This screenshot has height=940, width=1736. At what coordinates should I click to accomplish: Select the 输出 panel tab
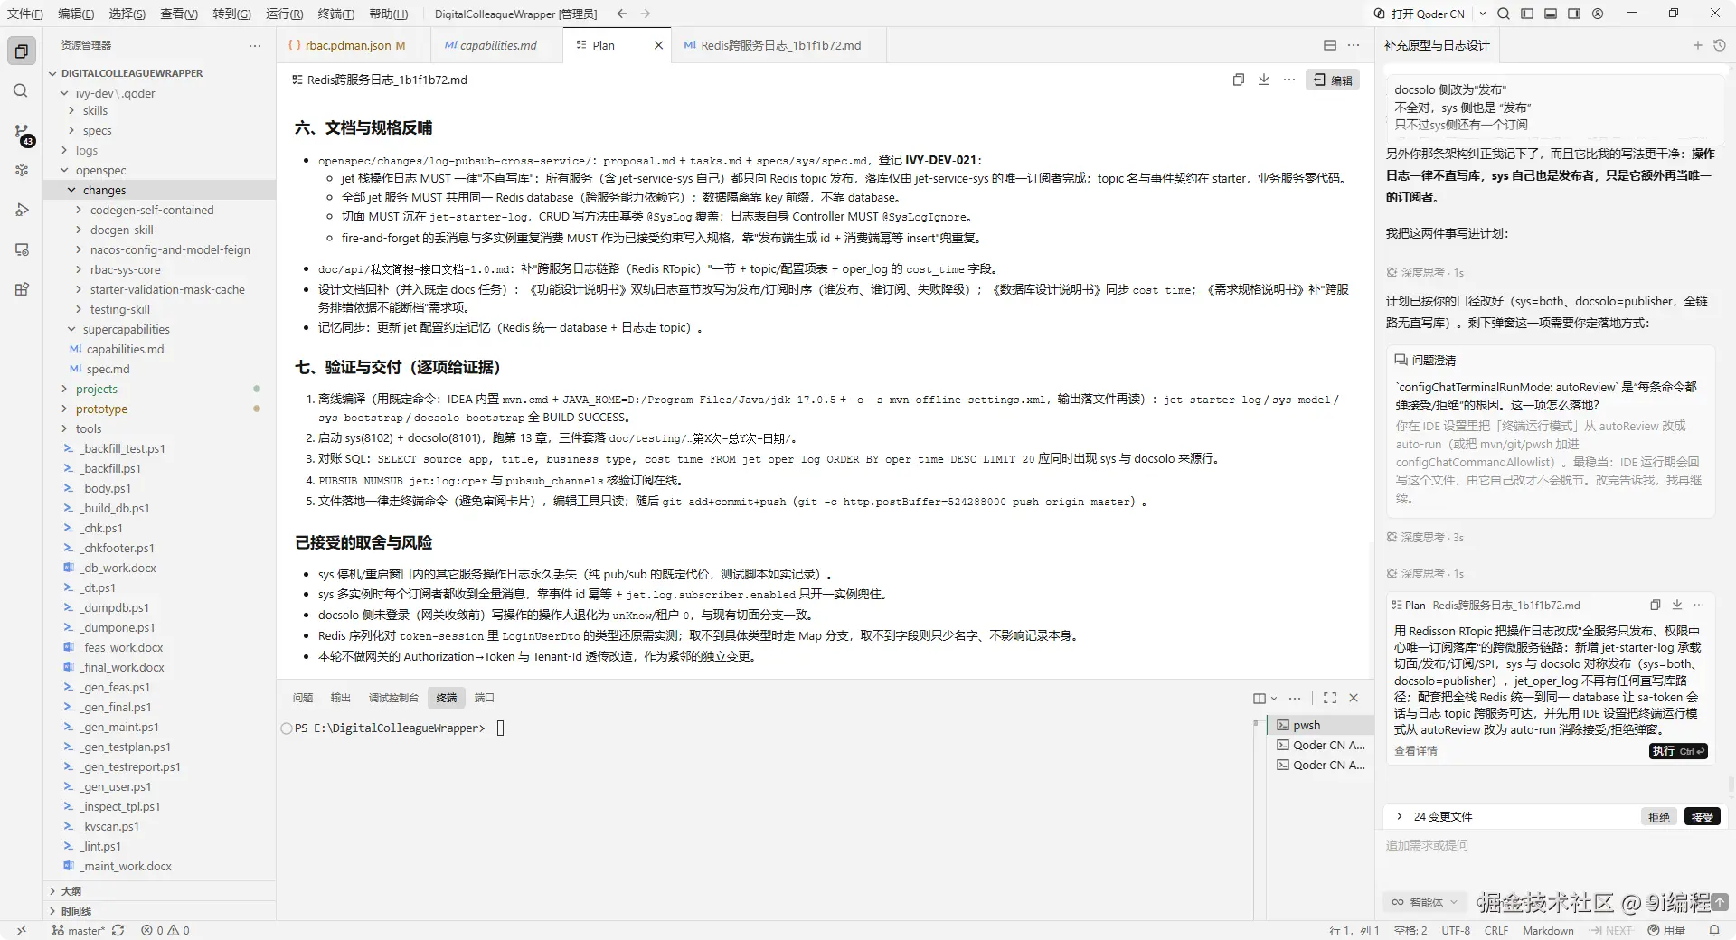[x=340, y=698]
